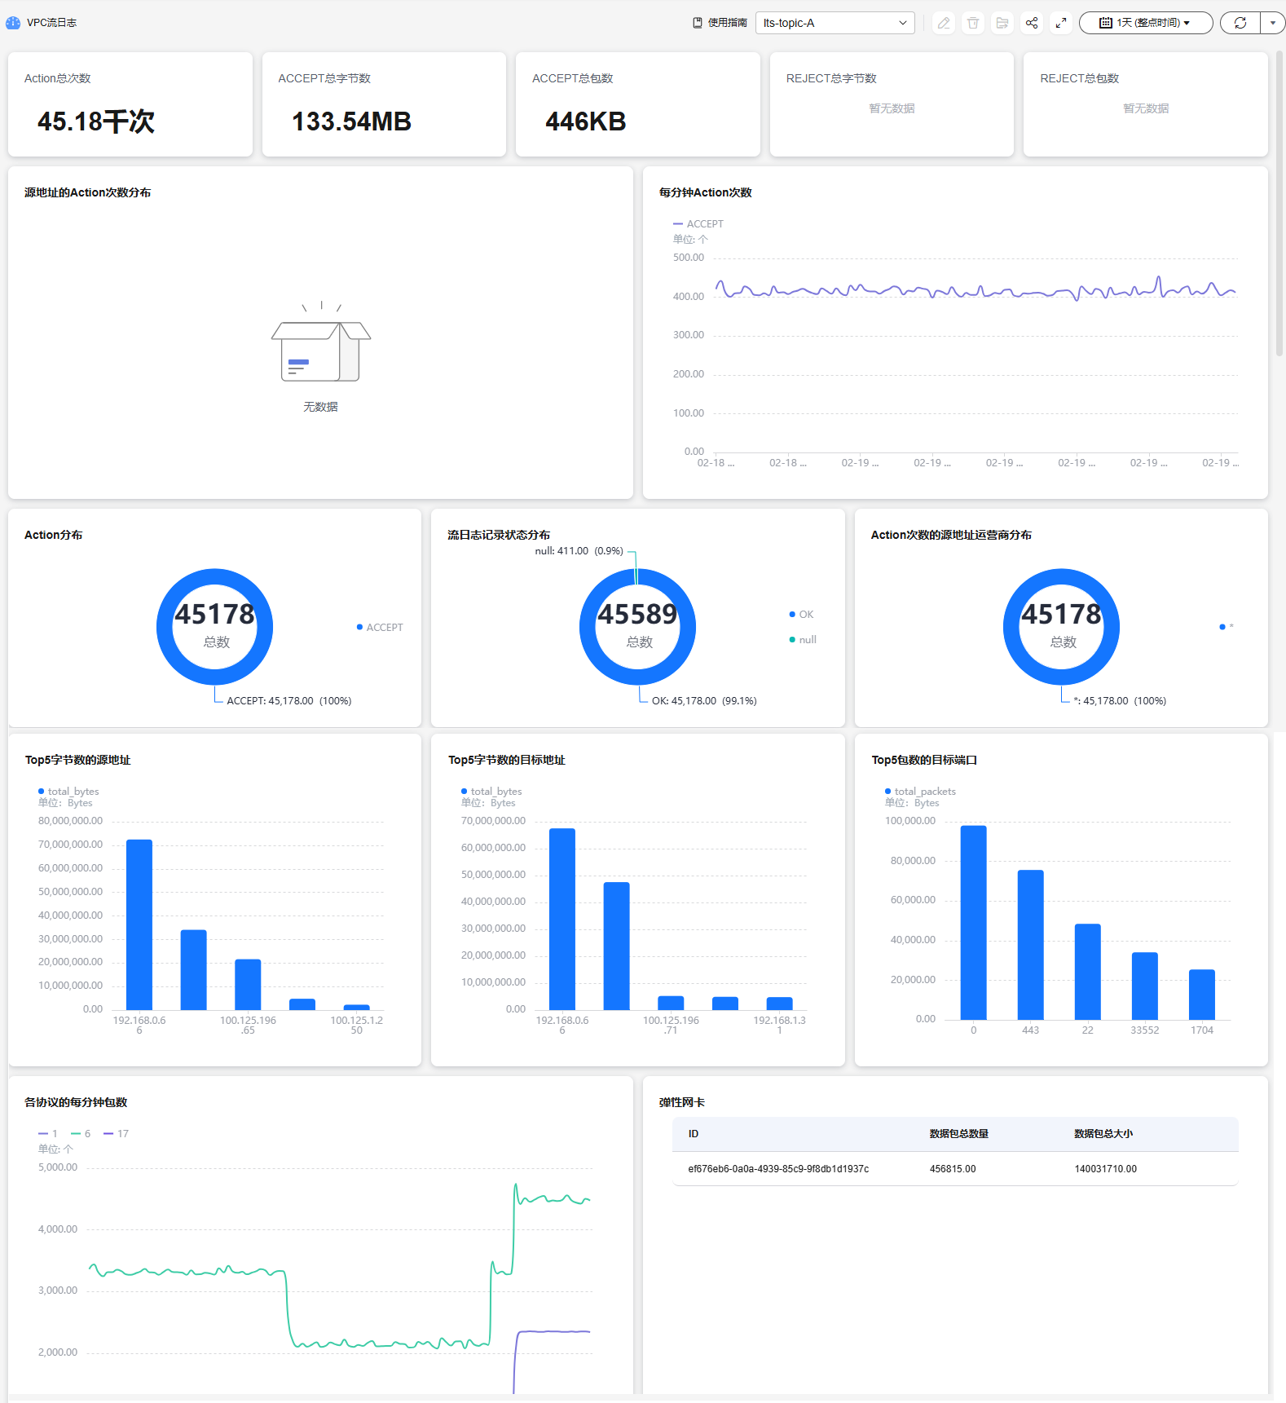Click the refresh icon button
This screenshot has height=1403, width=1286.
[x=1240, y=23]
